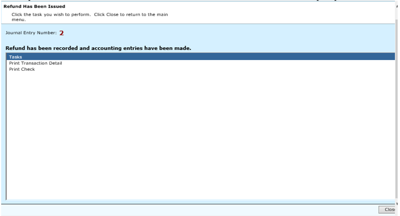Screen dimensions: 400x216
Task: Click the word Check in Print Check
Action: click(28, 69)
